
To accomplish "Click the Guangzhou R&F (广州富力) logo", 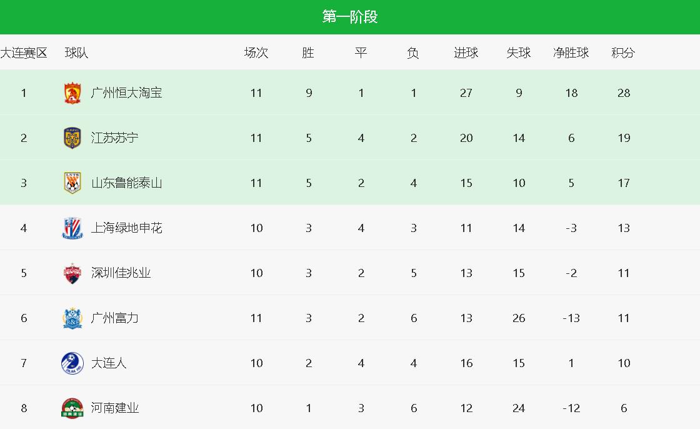I will (72, 318).
